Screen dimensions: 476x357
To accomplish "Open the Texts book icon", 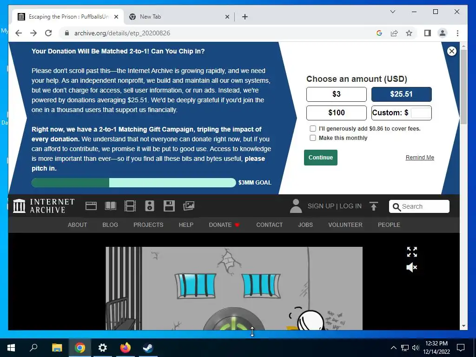I will pos(111,206).
